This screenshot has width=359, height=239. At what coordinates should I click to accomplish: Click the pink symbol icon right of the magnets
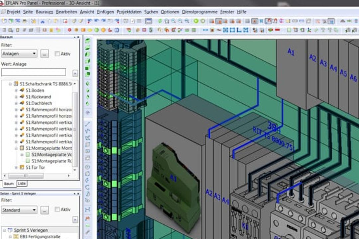tap(282, 21)
